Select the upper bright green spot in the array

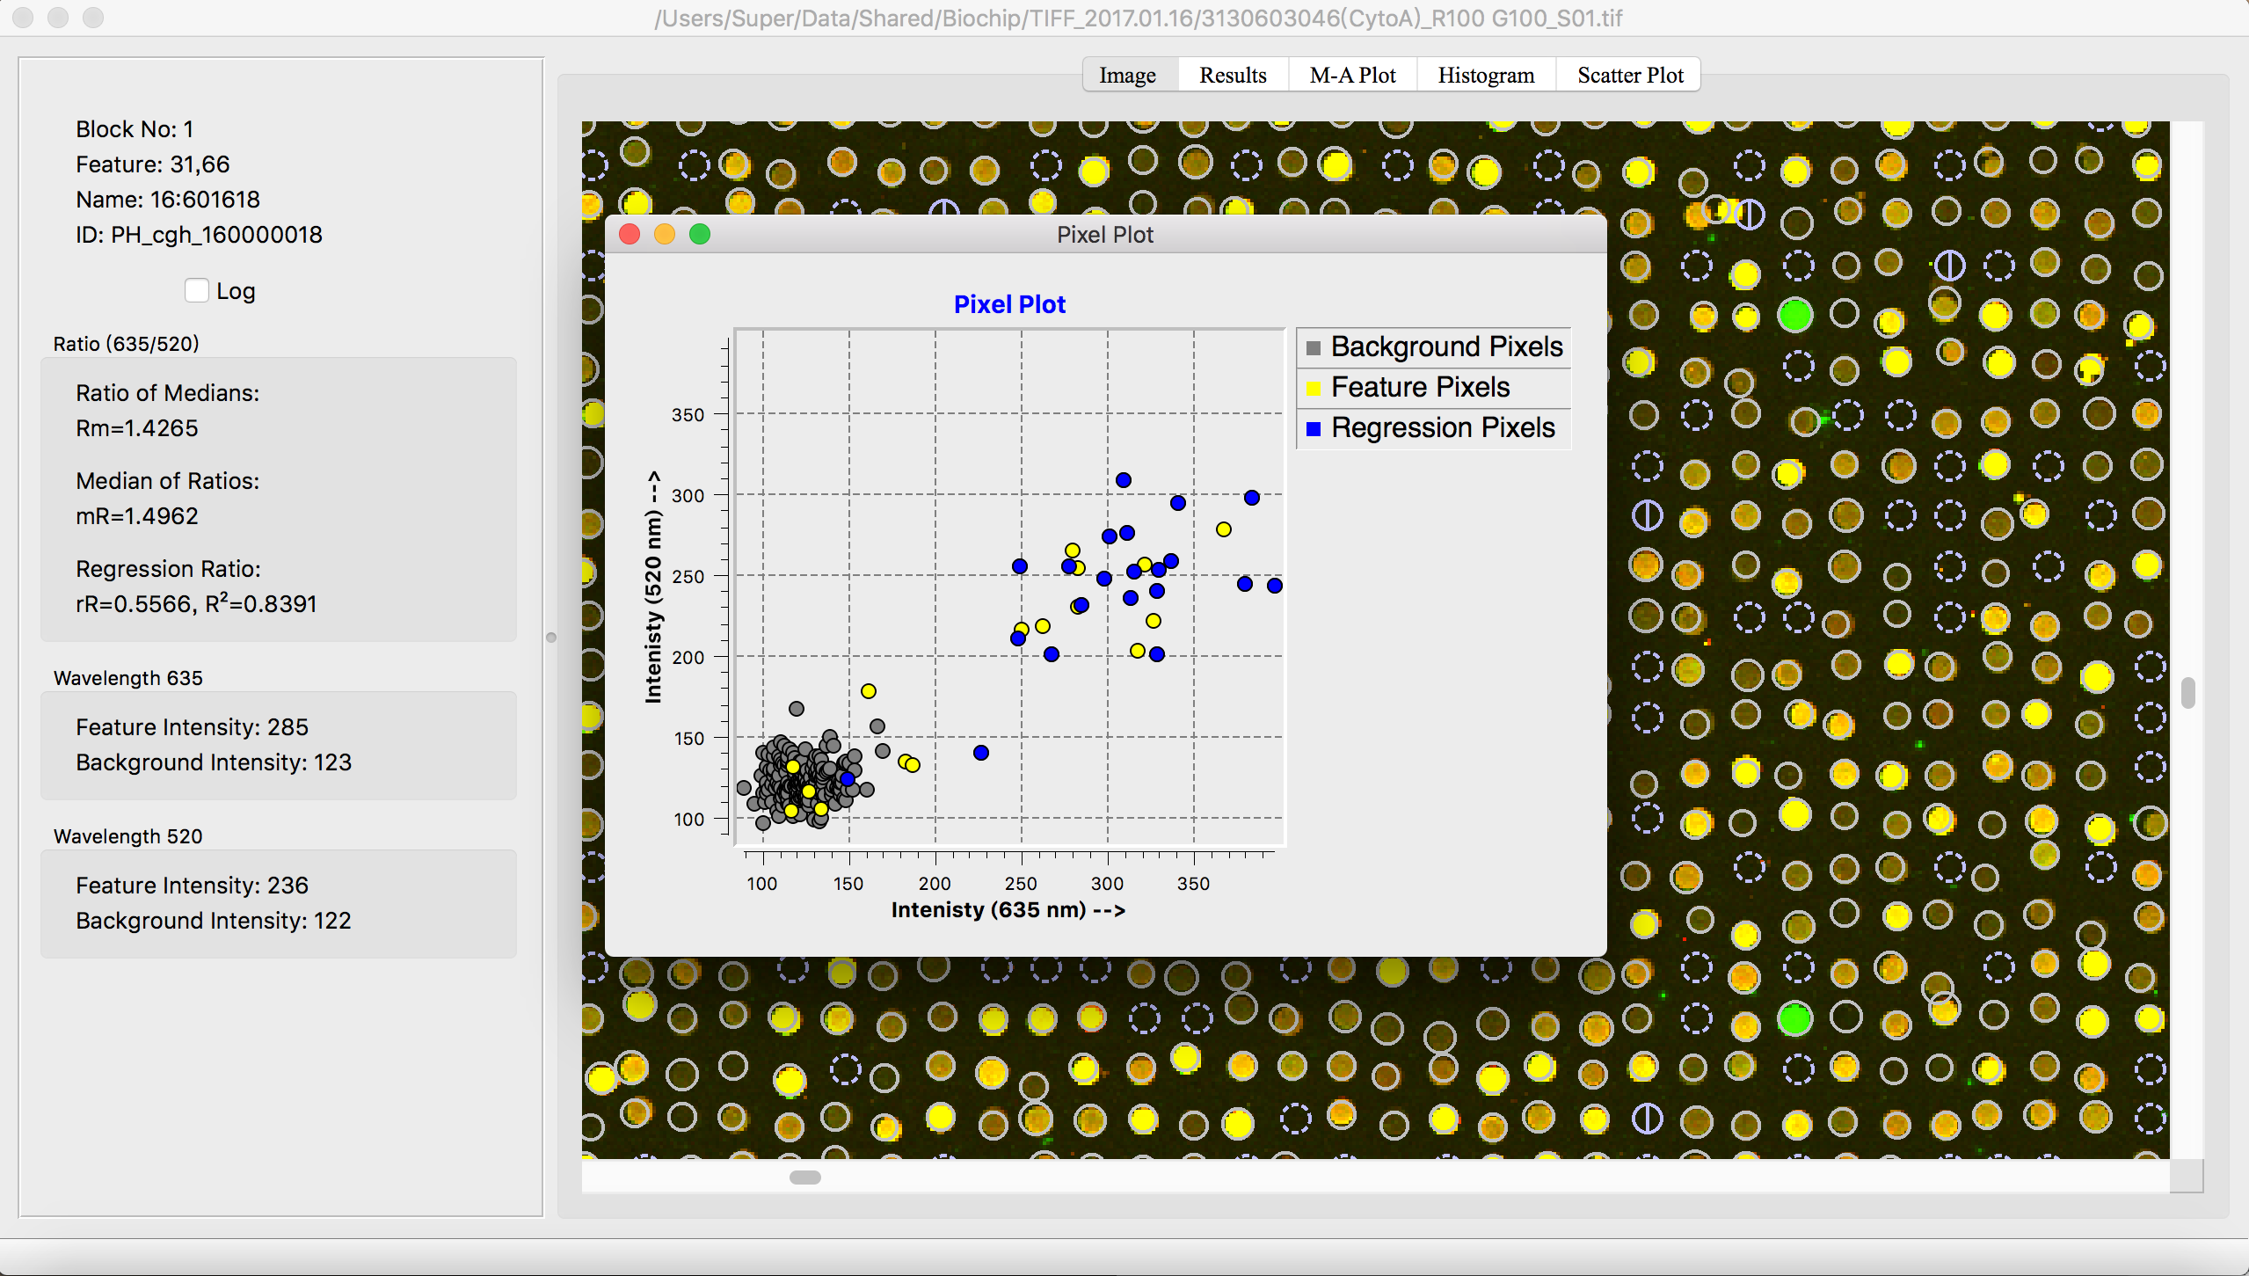(1794, 314)
